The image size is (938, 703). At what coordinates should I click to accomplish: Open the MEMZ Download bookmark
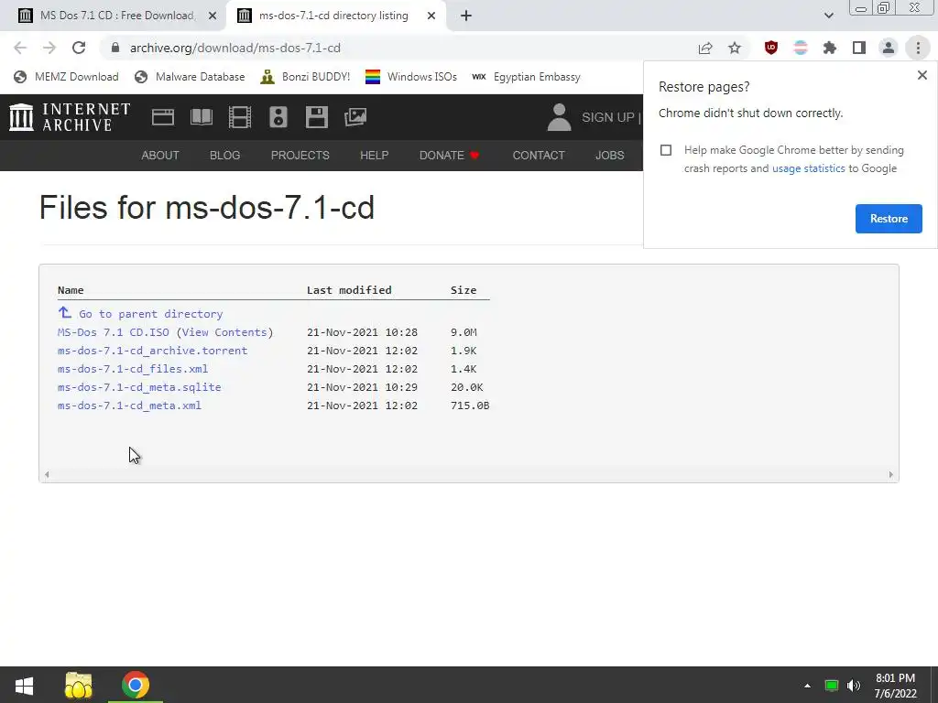[x=66, y=77]
